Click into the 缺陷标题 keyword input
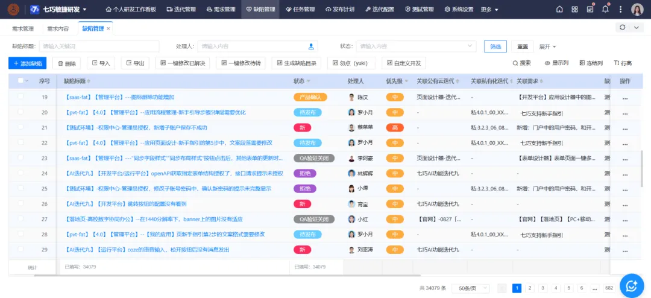Viewport: 651px width, 298px height. point(99,46)
